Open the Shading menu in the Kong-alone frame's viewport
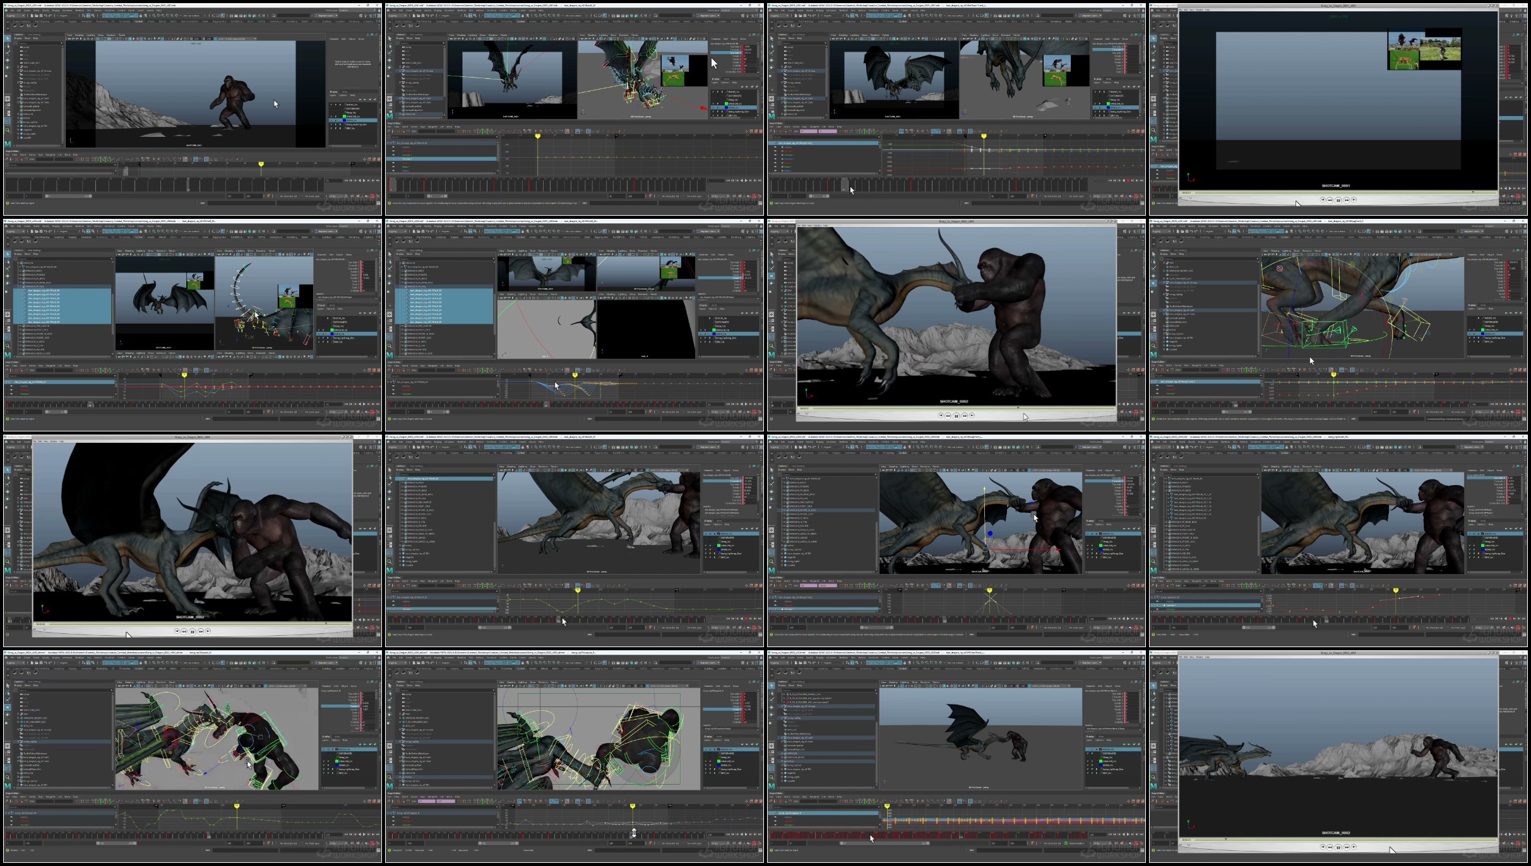 point(79,35)
